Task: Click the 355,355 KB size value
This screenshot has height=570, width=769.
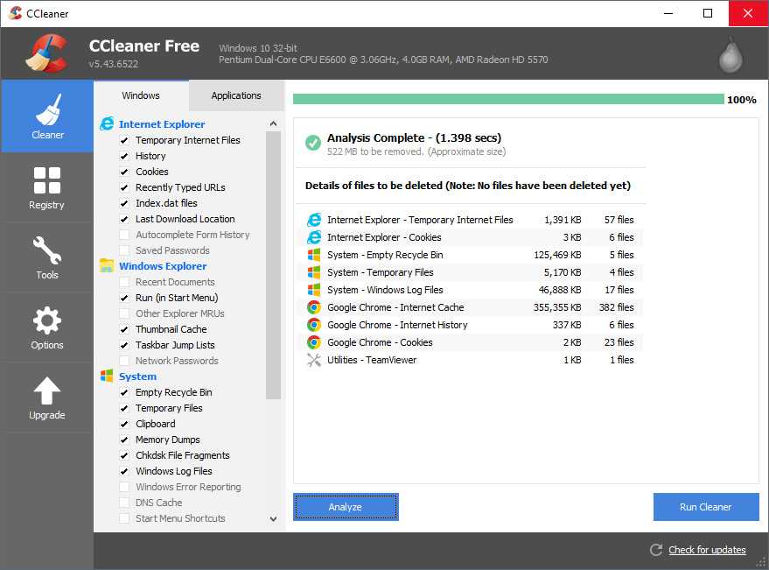Action: [557, 307]
